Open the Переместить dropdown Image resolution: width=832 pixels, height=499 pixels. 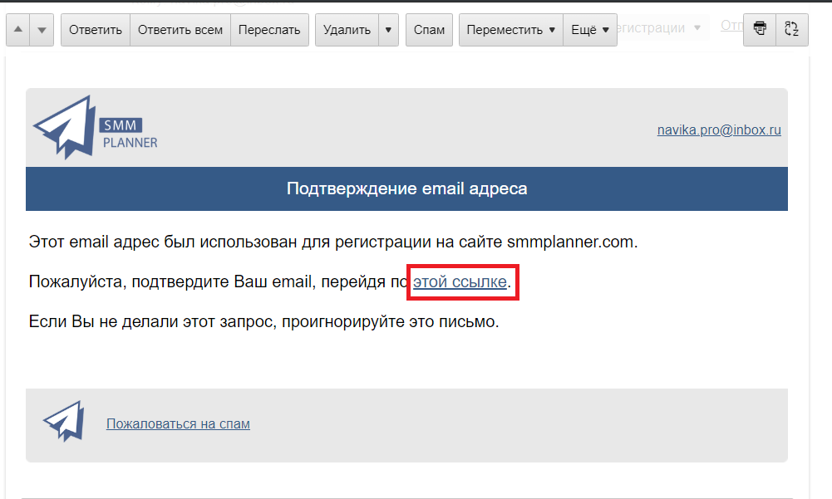pyautogui.click(x=510, y=30)
